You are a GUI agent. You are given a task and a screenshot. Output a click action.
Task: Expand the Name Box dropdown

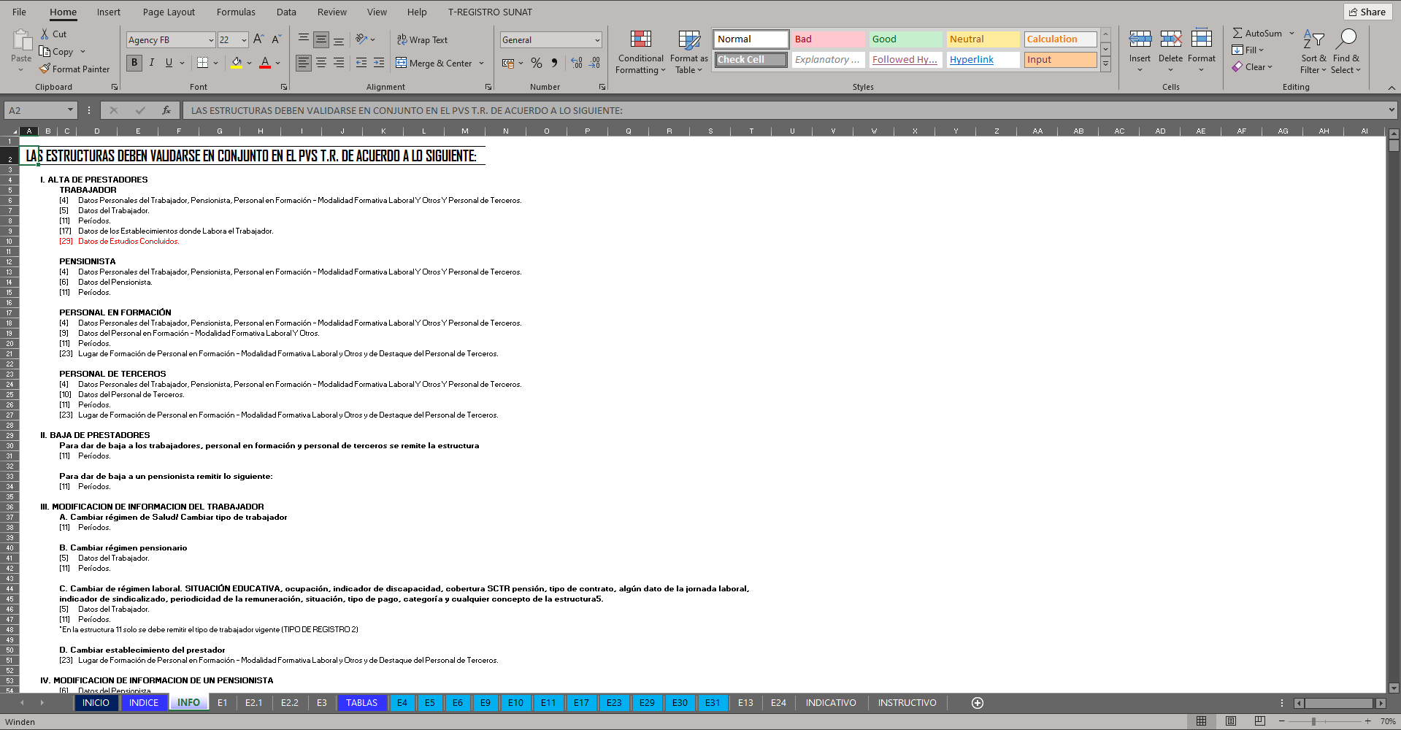[70, 110]
